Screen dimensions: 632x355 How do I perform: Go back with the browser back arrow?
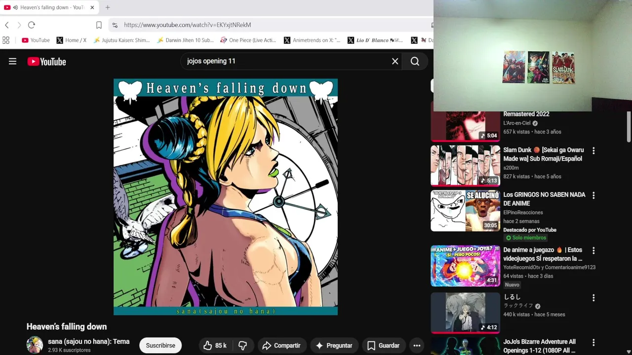pos(7,25)
